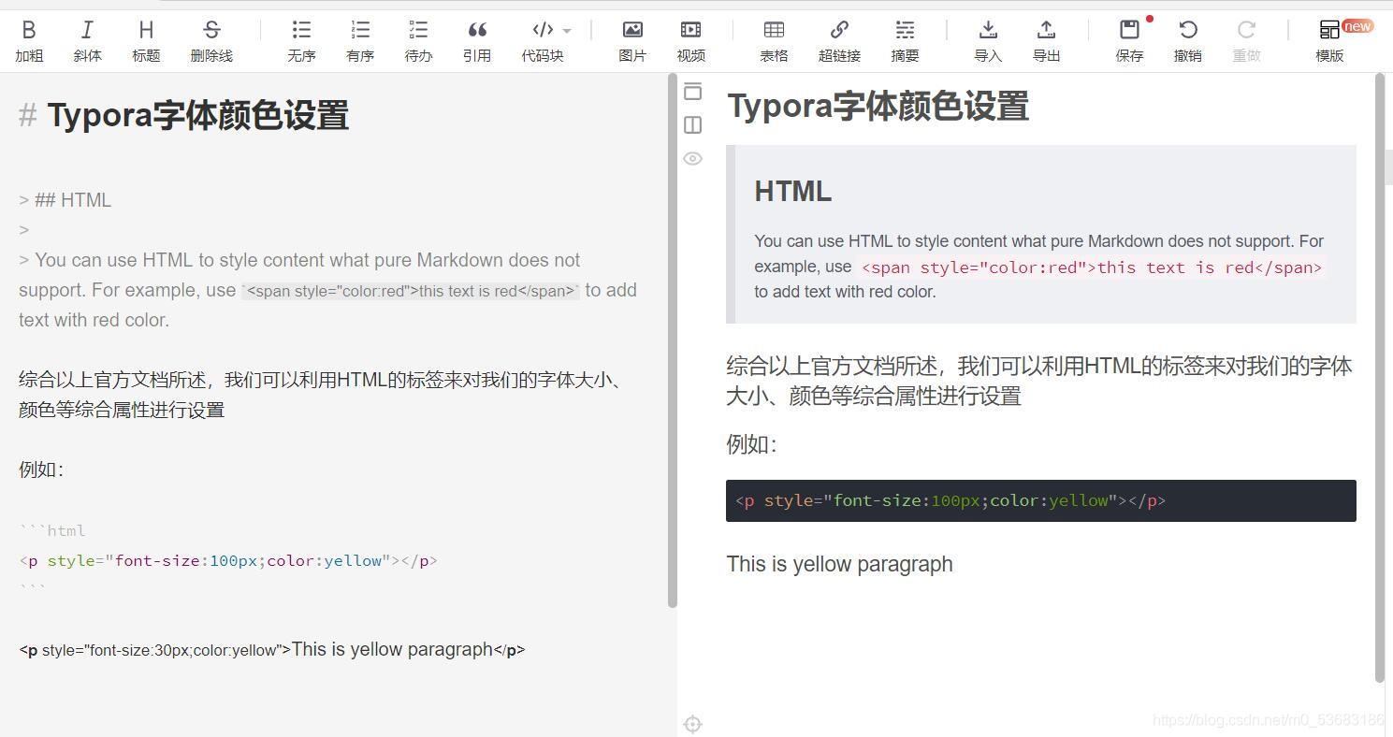Click the inline span code in the editor
1393x737 pixels.
coord(411,291)
